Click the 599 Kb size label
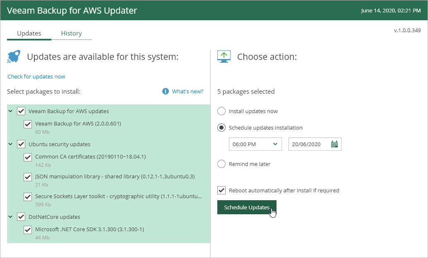The image size is (428, 258). pyautogui.click(x=43, y=205)
